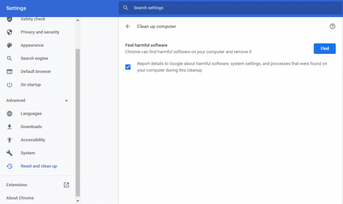Screen dimensions: 343x204
Task: Click the back arrow on Clean up computer
Action: click(128, 26)
